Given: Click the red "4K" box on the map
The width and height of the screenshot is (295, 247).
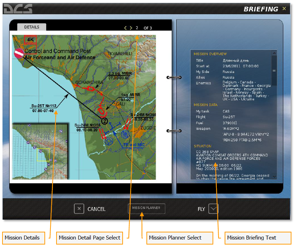Looking at the screenshot, I should 30,40.
